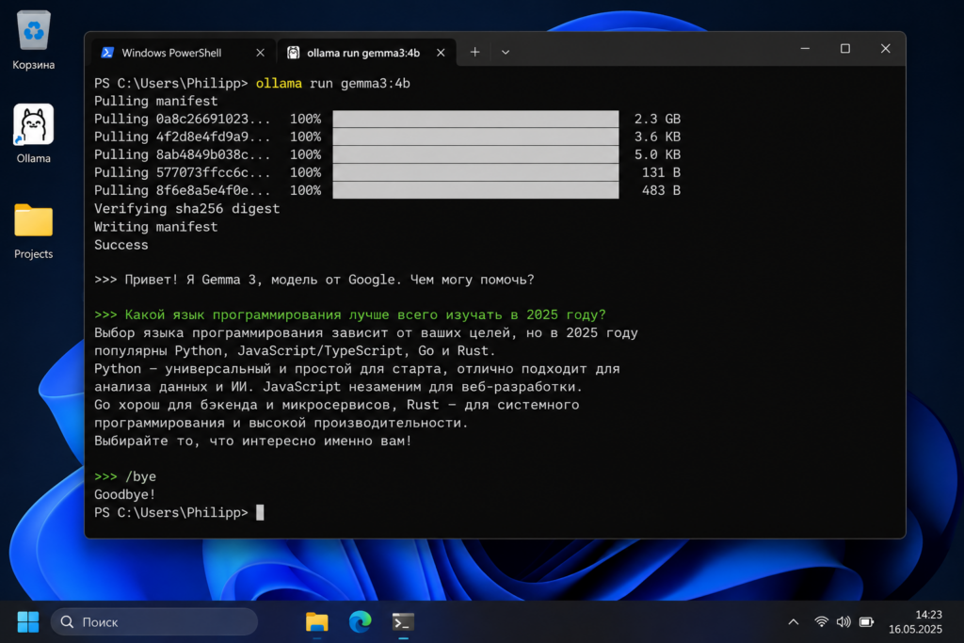Image resolution: width=964 pixels, height=643 pixels.
Task: Open the Recycle Bin (Корзина) desktop icon
Action: pos(33,40)
